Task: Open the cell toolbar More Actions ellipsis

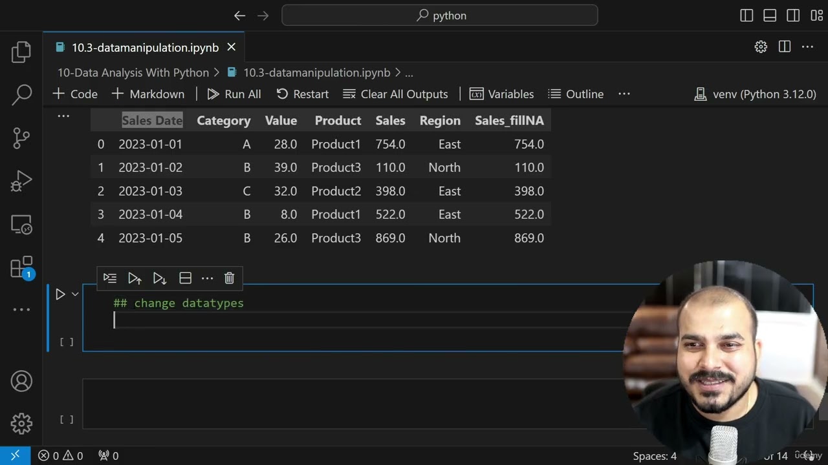Action: pos(207,278)
